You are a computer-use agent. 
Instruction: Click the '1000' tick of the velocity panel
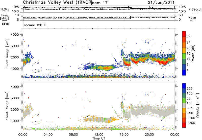pyautogui.click(x=15, y=121)
